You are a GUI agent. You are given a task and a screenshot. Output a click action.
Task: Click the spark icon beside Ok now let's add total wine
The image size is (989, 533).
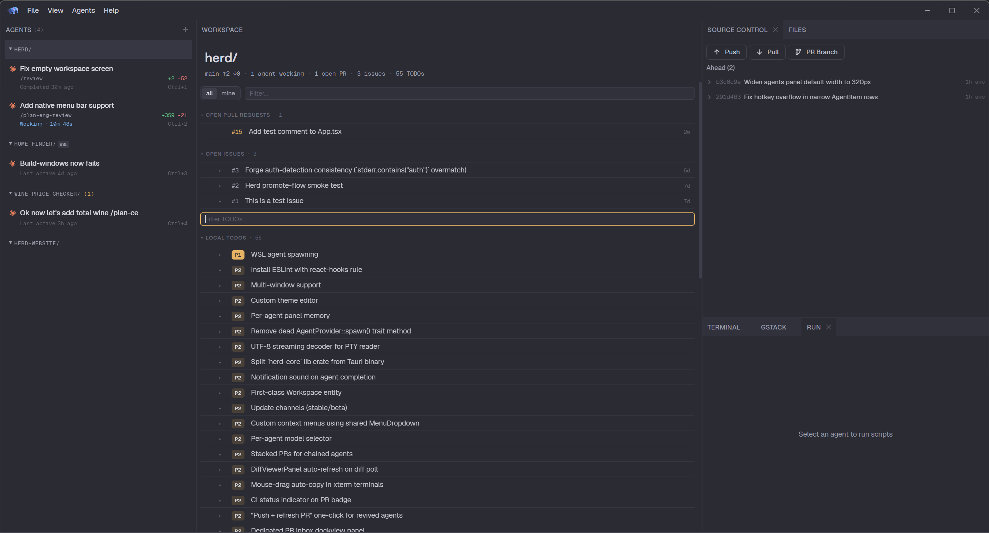tap(13, 213)
